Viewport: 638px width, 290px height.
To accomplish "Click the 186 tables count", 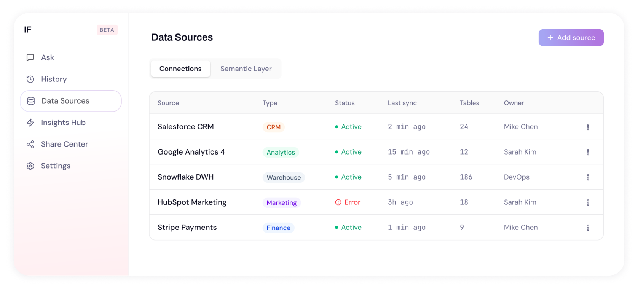I will pos(466,177).
